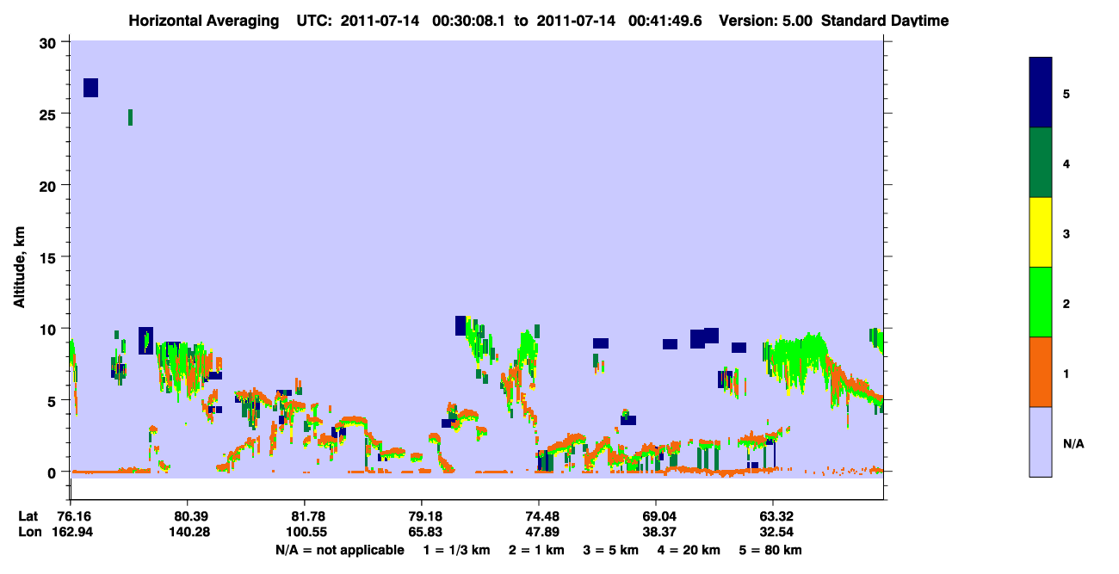Click the y-axis tick label 0
1119x574 pixels.
click(x=53, y=472)
